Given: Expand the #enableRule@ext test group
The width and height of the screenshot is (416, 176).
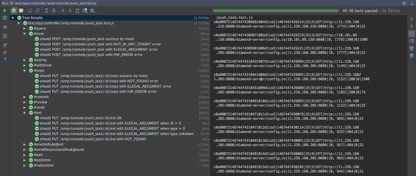Looking at the screenshot, I should point(25,144).
